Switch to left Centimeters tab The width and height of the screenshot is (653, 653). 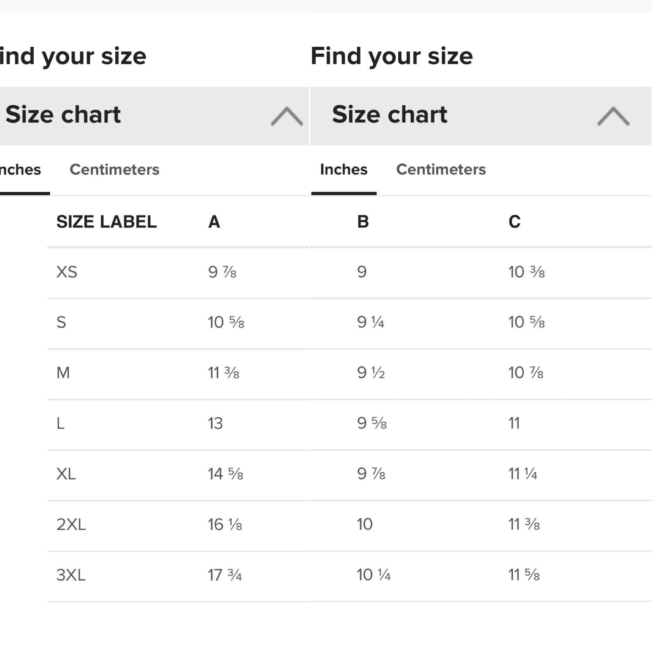pos(114,169)
